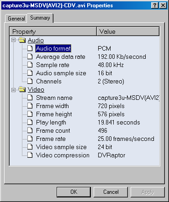The width and height of the screenshot is (169, 202).
Task: Click the Value column header
Action: (x=128, y=31)
